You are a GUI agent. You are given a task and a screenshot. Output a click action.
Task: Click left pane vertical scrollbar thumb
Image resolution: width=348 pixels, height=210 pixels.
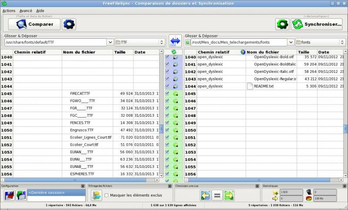pos(161,129)
